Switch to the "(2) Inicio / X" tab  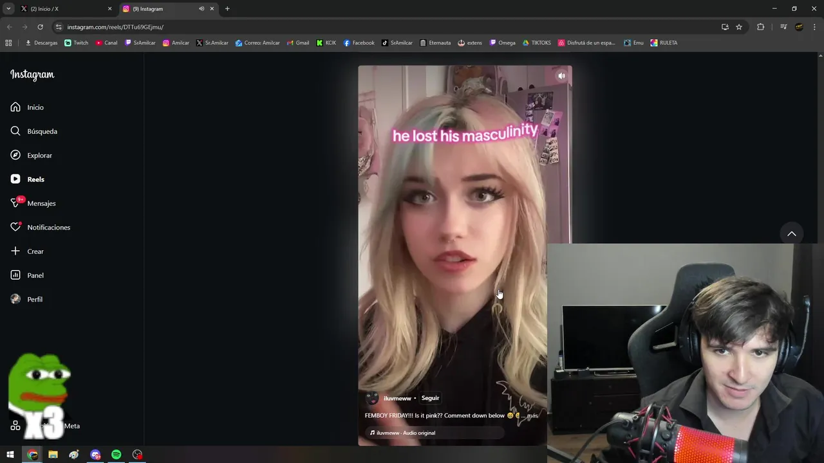pos(66,9)
